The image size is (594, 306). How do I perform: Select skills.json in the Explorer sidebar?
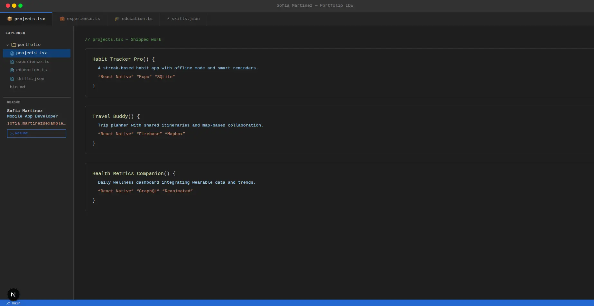(x=30, y=79)
